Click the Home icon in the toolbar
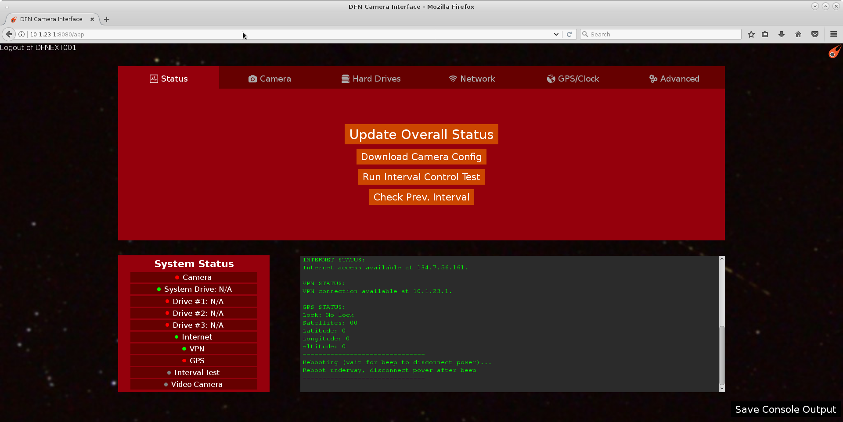Screen dimensions: 843x422 click(798, 34)
